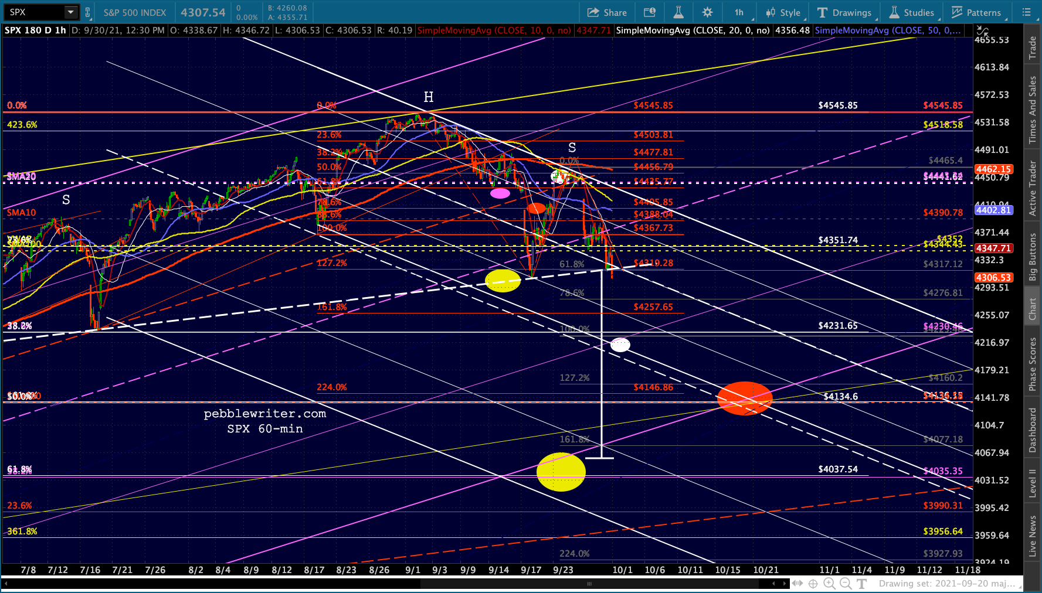Click the 4402.81 blue price axis bubble
The width and height of the screenshot is (1042, 593).
click(x=993, y=210)
